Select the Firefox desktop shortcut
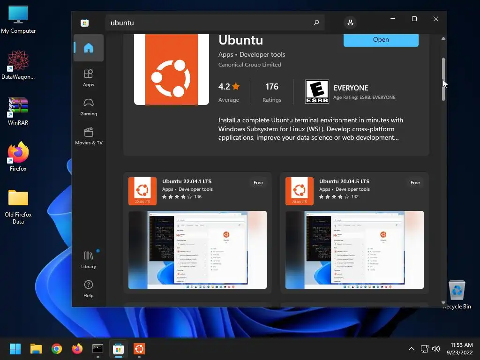 18,157
